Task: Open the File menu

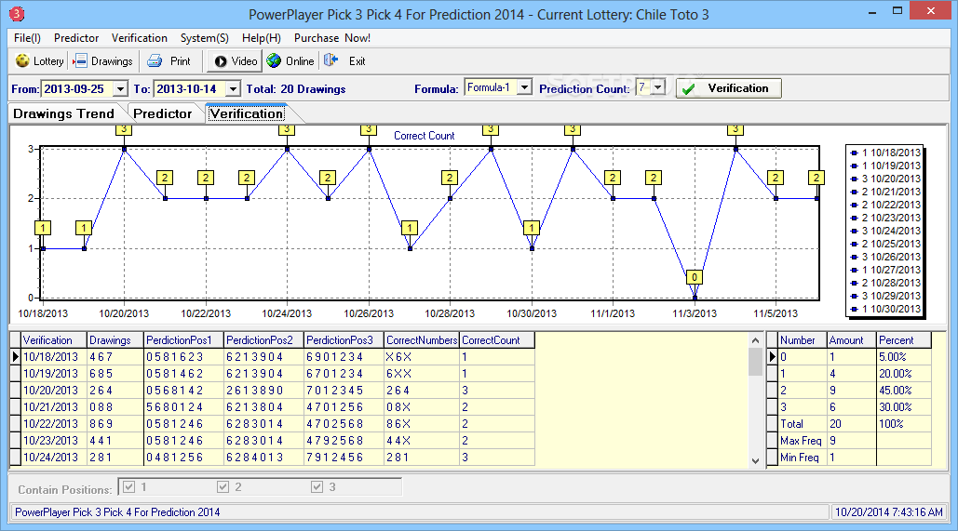Action: coord(28,38)
